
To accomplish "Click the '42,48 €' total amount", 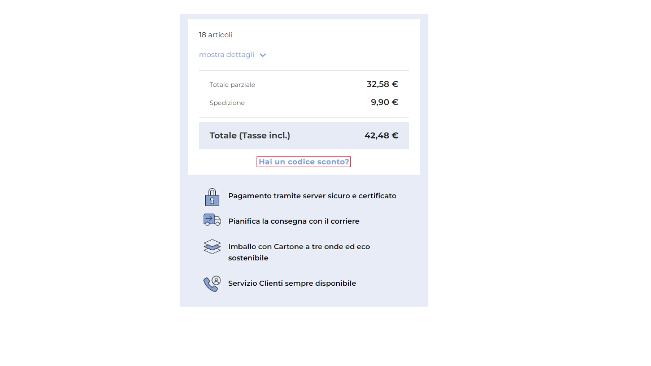I will pos(381,136).
